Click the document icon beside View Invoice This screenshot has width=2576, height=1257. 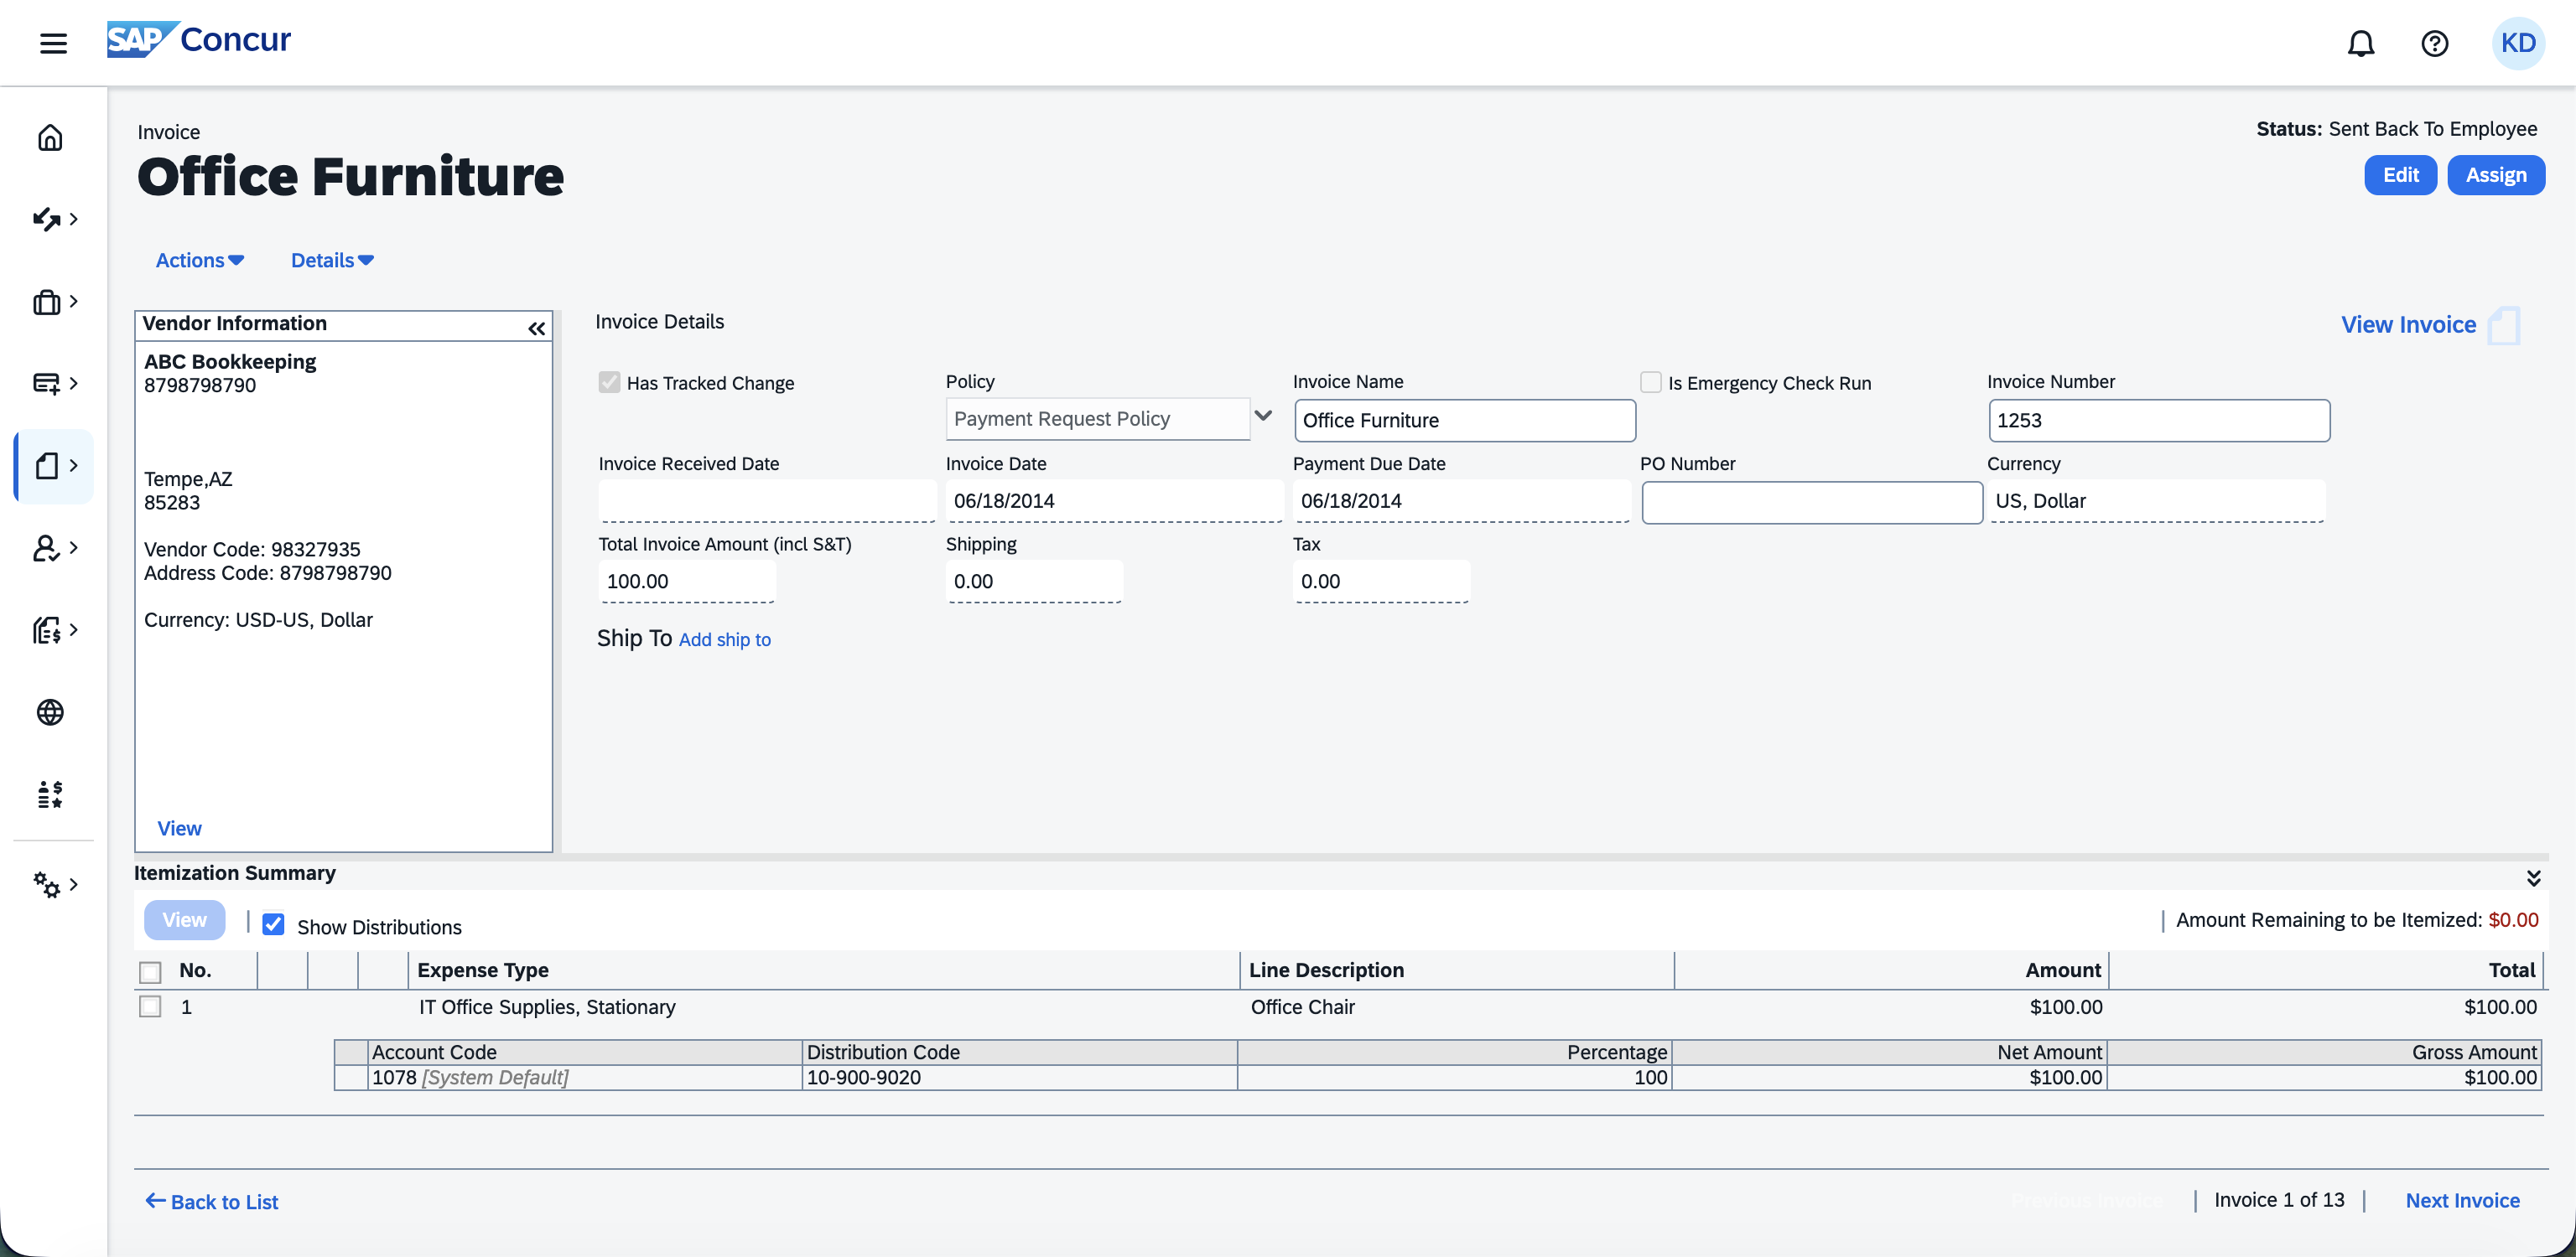click(2503, 326)
